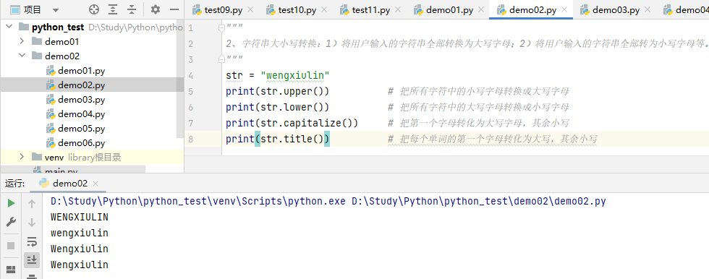Select the venv library root entry

82,157
